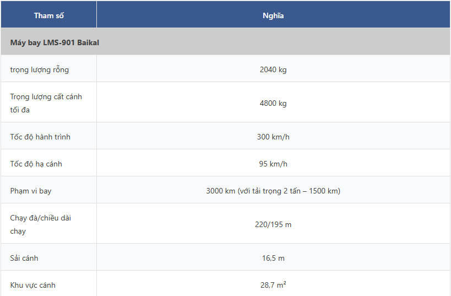The image size is (451, 296).
Task: Select the '220/195 m' value
Action: coord(273,224)
